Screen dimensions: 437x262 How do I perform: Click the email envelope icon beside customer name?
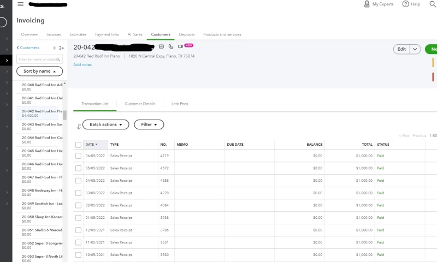161,46
